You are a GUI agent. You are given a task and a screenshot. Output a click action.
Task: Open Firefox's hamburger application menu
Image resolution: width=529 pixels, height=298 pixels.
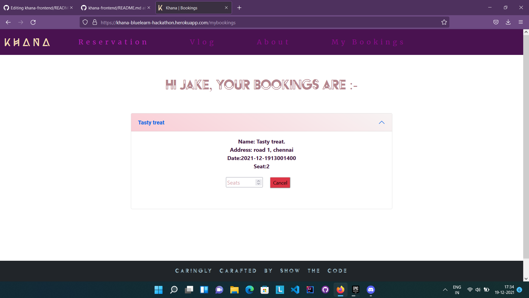pos(520,22)
